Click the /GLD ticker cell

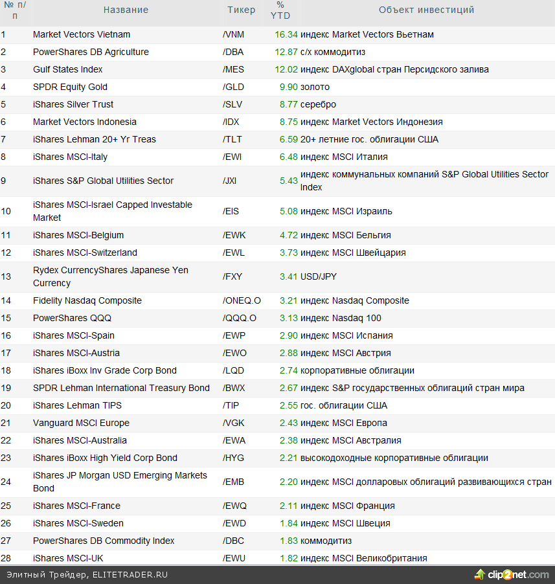(x=233, y=87)
